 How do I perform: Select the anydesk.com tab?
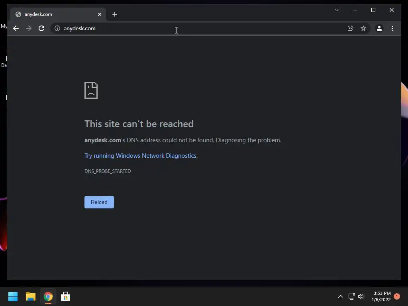pyautogui.click(x=58, y=14)
